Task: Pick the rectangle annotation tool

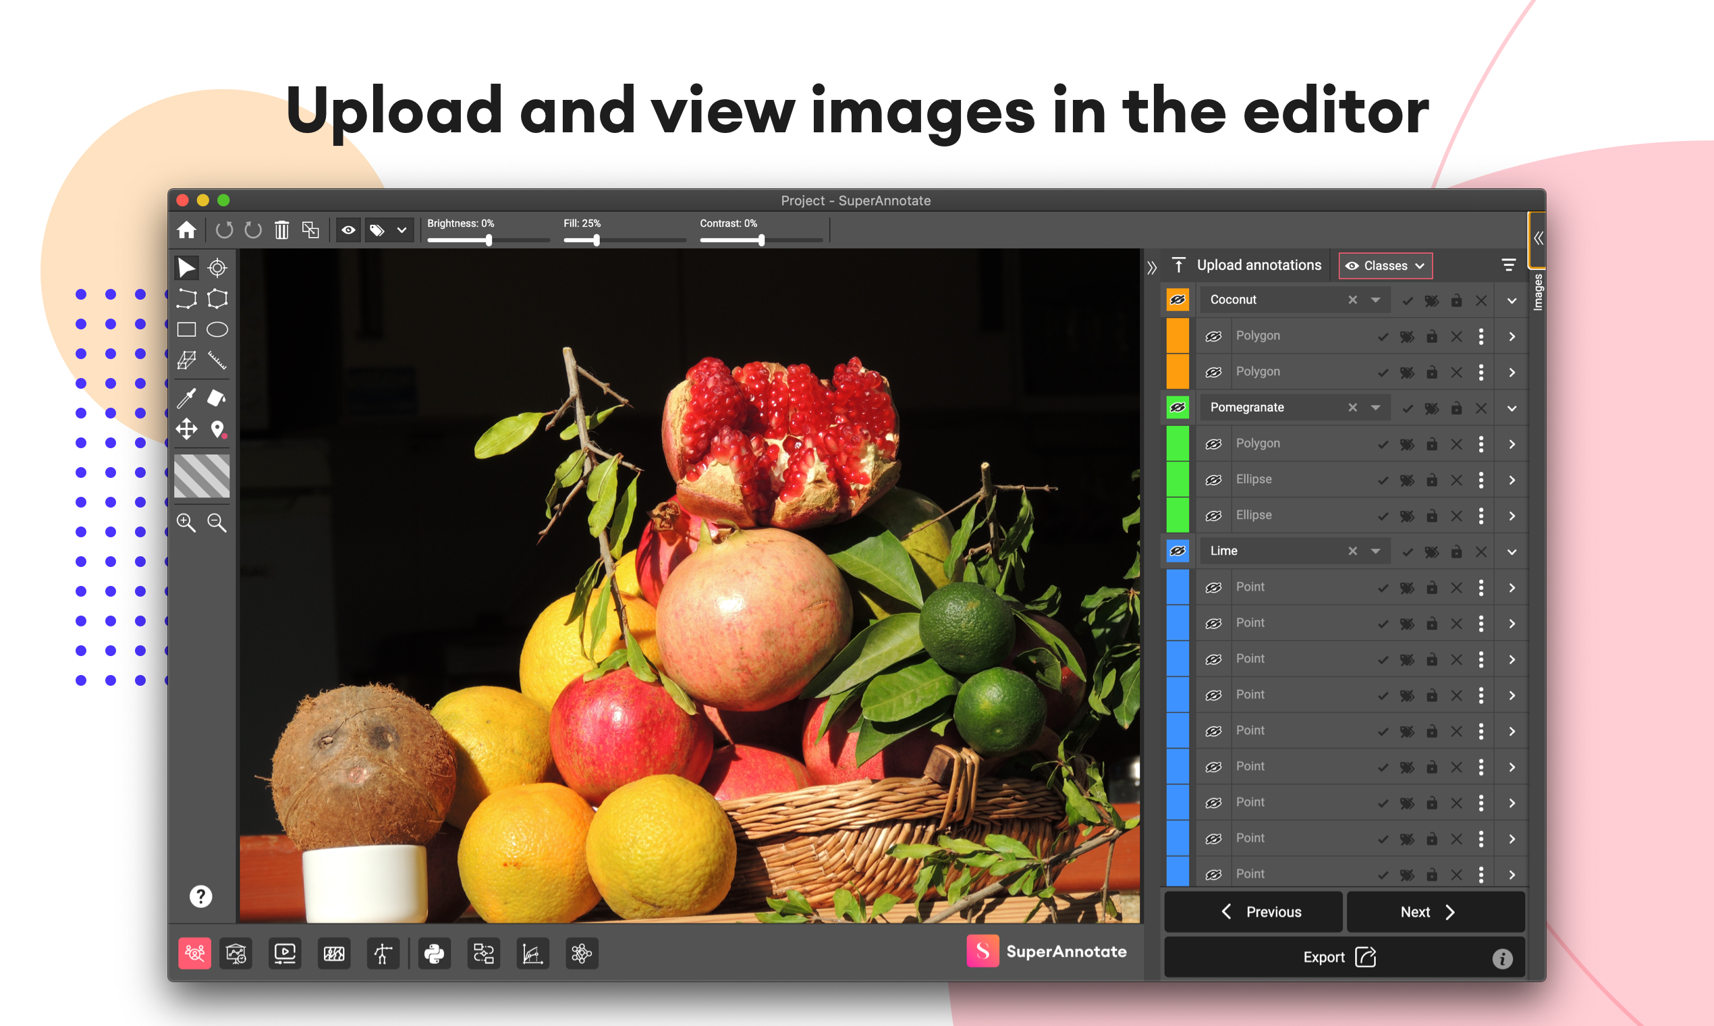Action: (187, 330)
